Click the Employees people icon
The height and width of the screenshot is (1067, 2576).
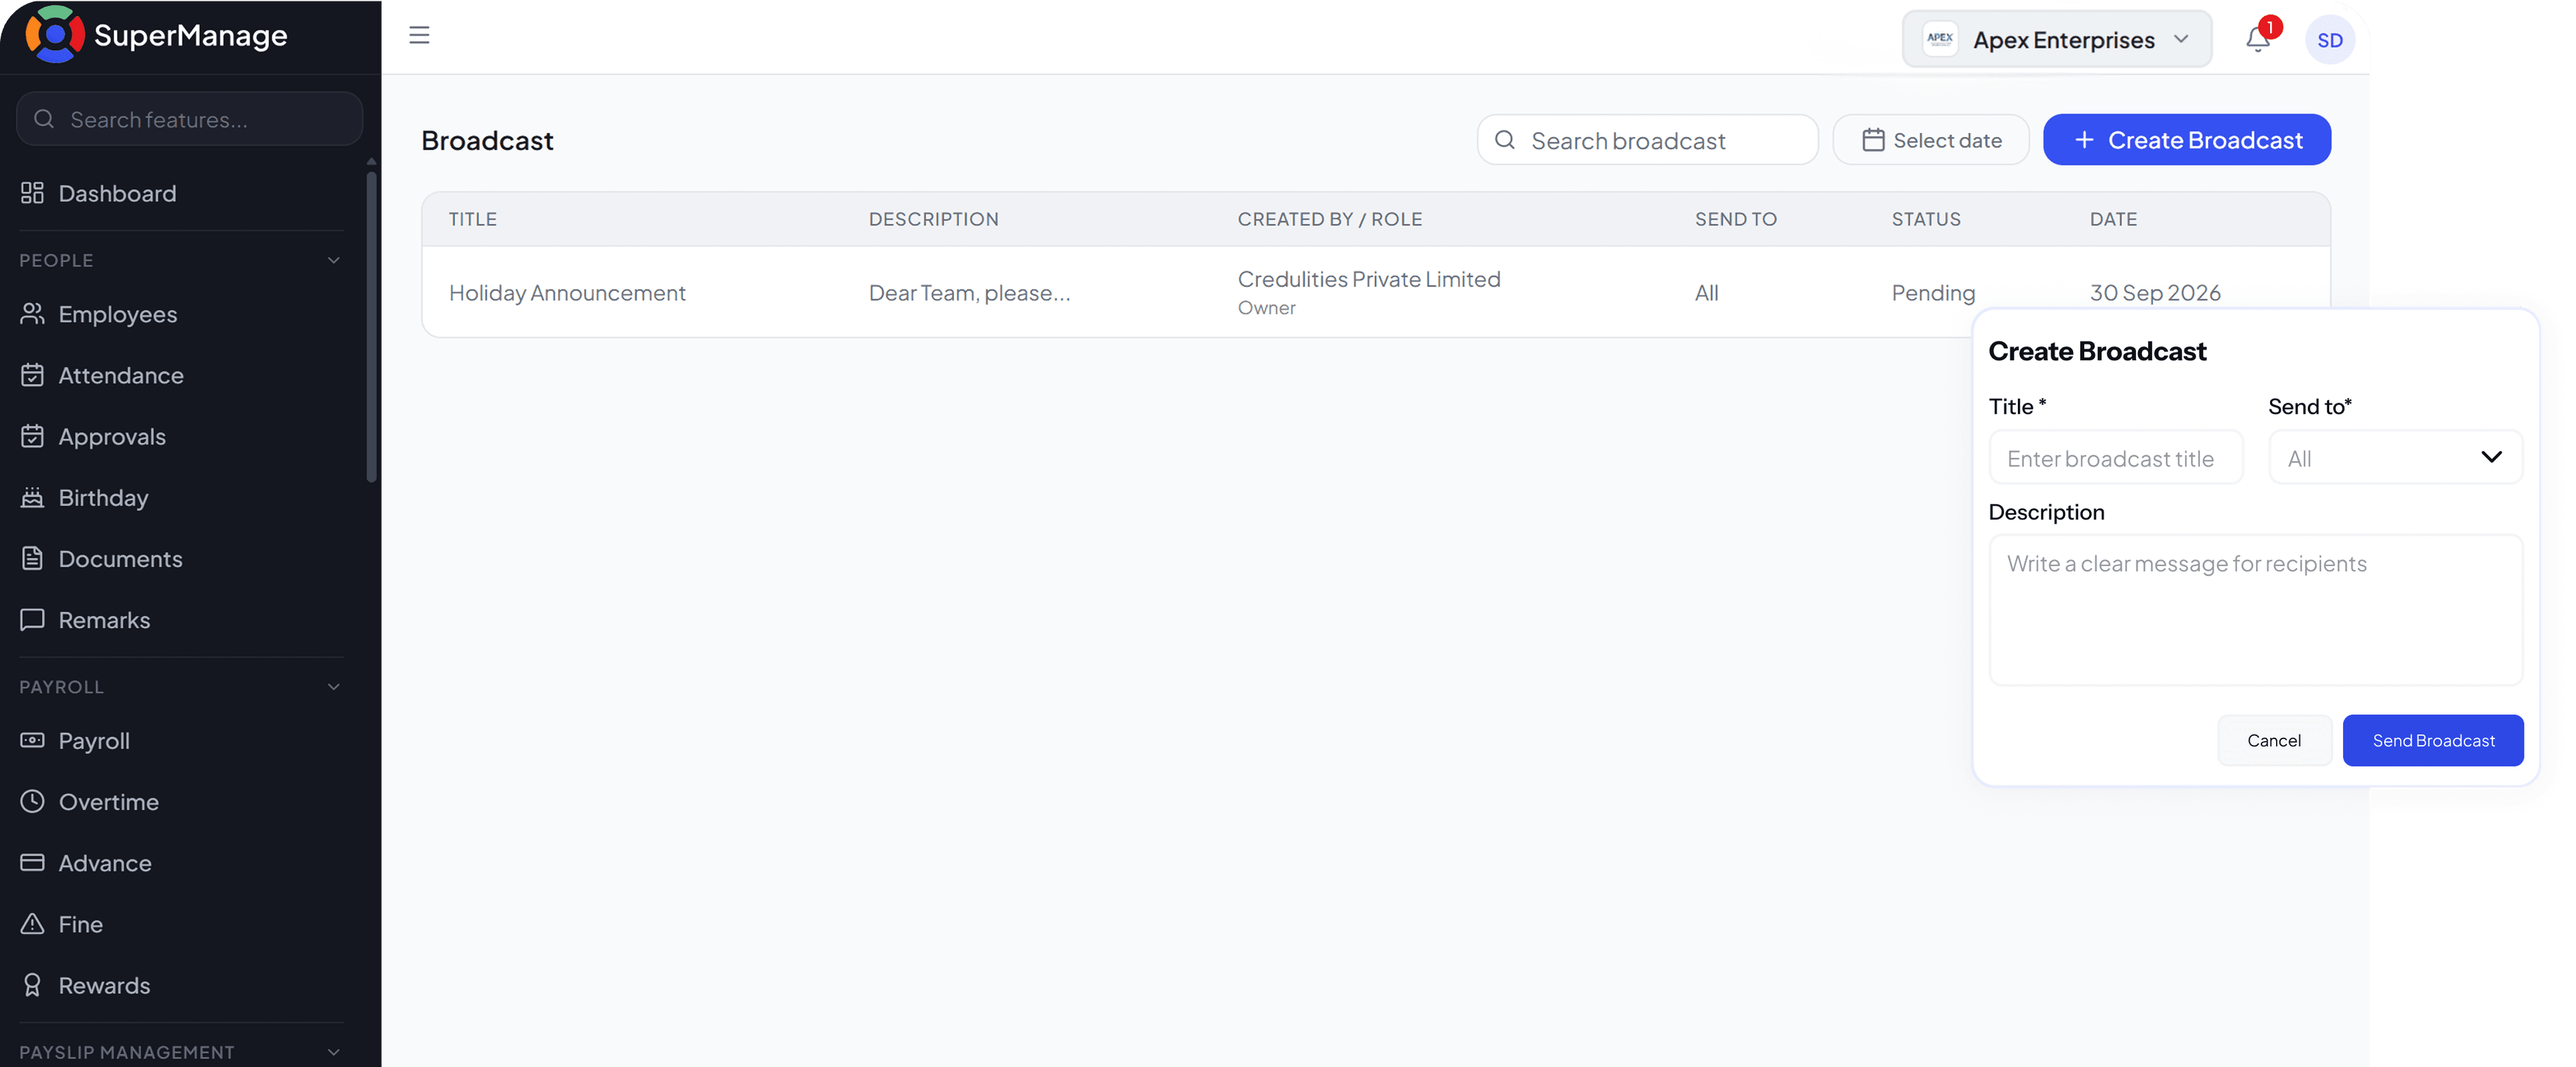[x=32, y=314]
